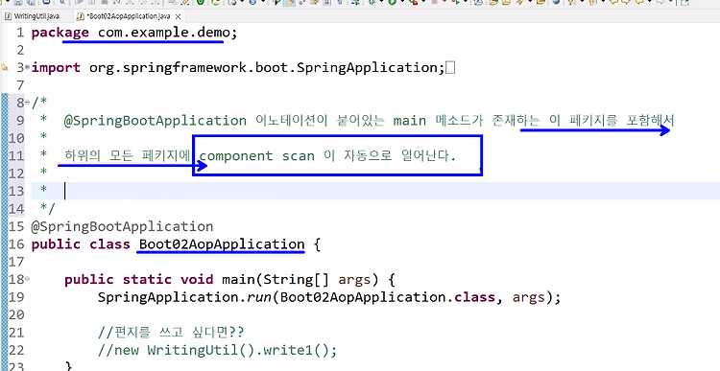Click the class name Boot02AopApplication on line 16
The height and width of the screenshot is (371, 720).
(222, 243)
